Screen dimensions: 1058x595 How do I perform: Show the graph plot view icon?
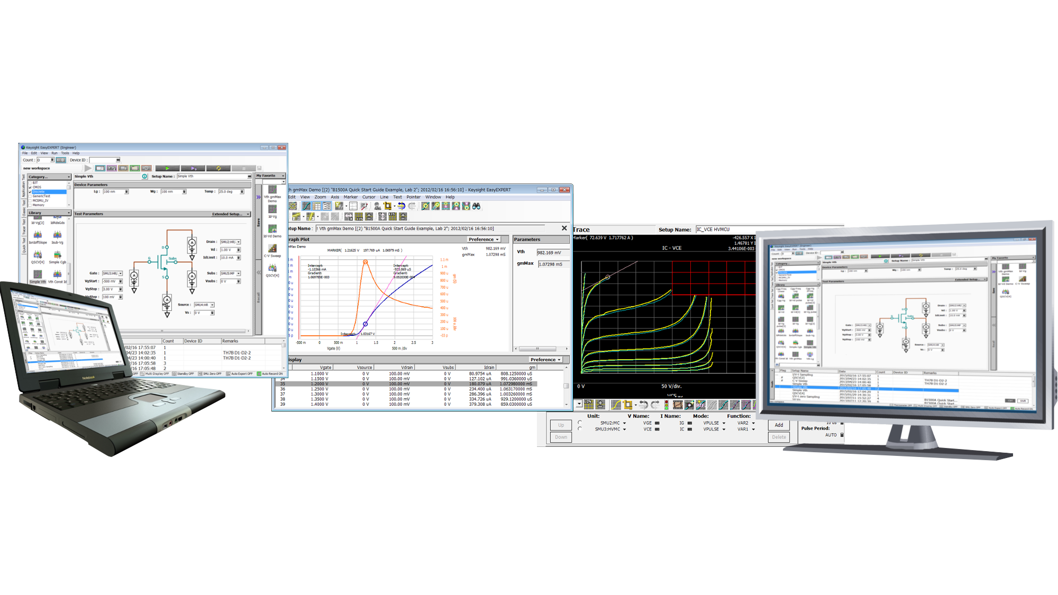pos(306,206)
